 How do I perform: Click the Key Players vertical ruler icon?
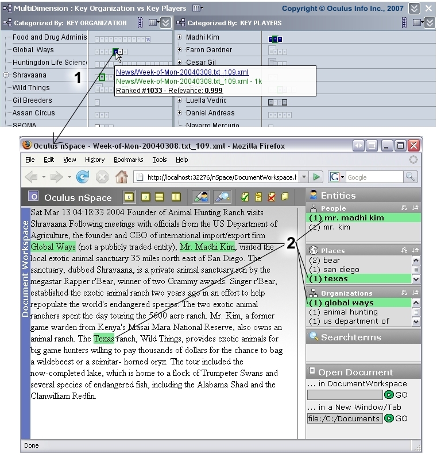pos(404,23)
